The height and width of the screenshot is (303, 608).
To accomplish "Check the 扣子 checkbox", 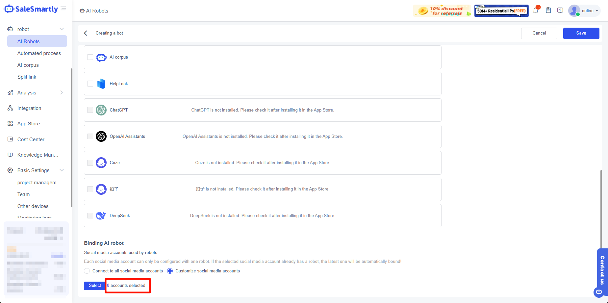I will click(90, 189).
